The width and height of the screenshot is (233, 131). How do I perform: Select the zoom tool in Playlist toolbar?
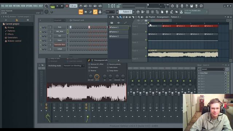(x=139, y=17)
